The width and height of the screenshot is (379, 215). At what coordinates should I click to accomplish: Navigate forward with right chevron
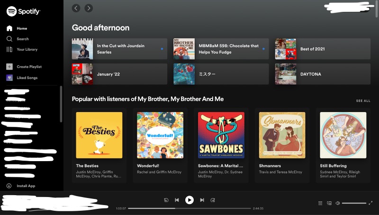89,8
